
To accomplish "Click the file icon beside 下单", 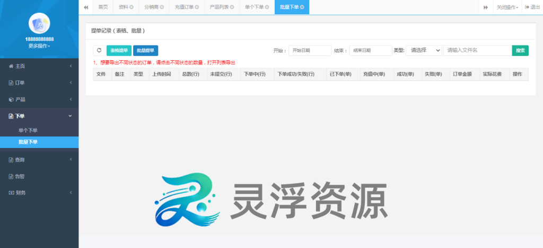I will [x=11, y=116].
